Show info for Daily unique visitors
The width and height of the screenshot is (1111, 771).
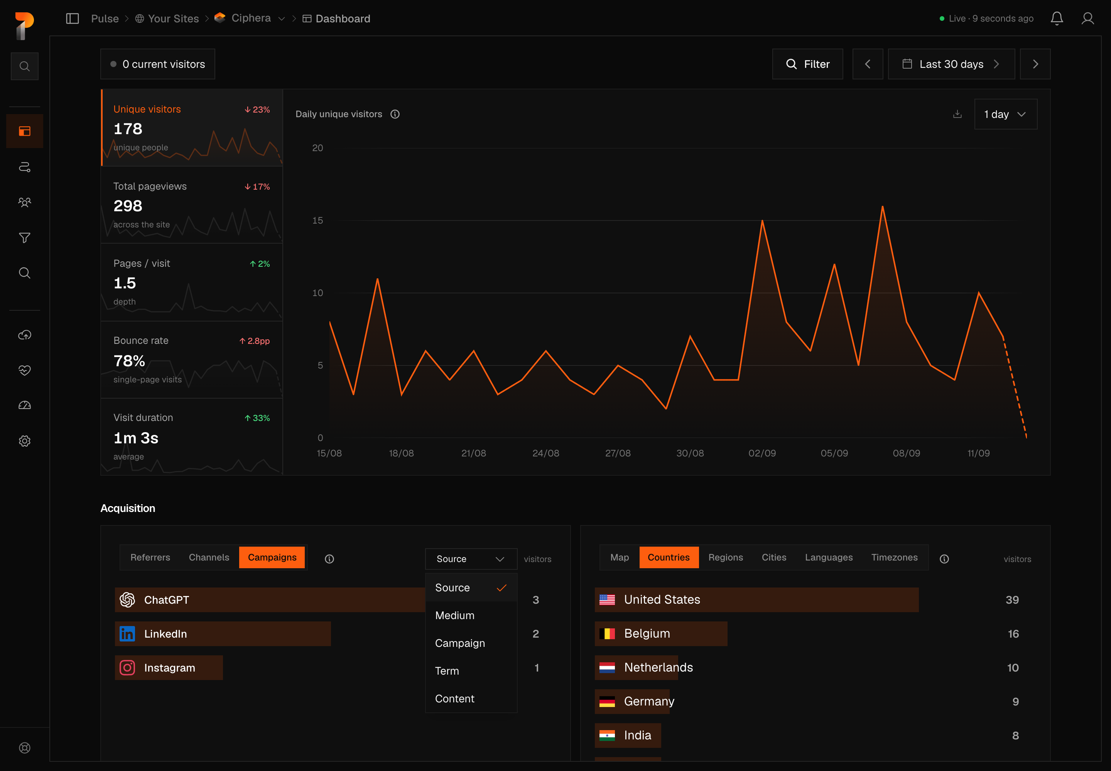coord(395,114)
